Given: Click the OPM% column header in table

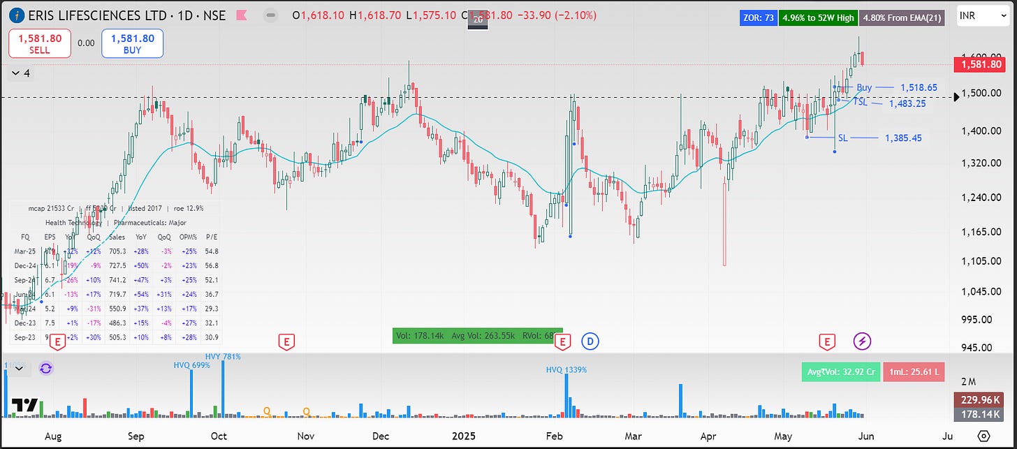Looking at the screenshot, I should coord(188,237).
